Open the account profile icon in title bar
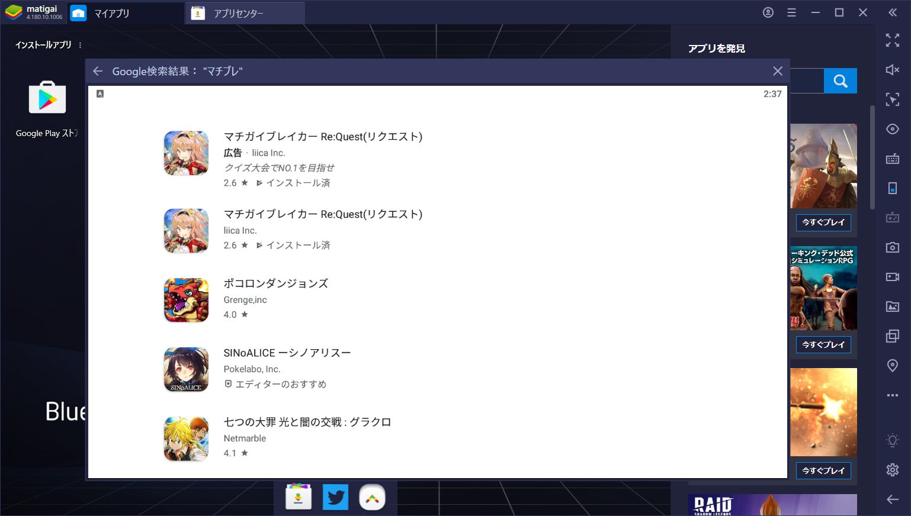Viewport: 911px width, 516px height. (768, 12)
